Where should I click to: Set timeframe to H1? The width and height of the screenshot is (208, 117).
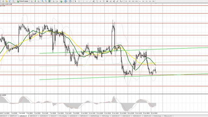click(140, 1)
